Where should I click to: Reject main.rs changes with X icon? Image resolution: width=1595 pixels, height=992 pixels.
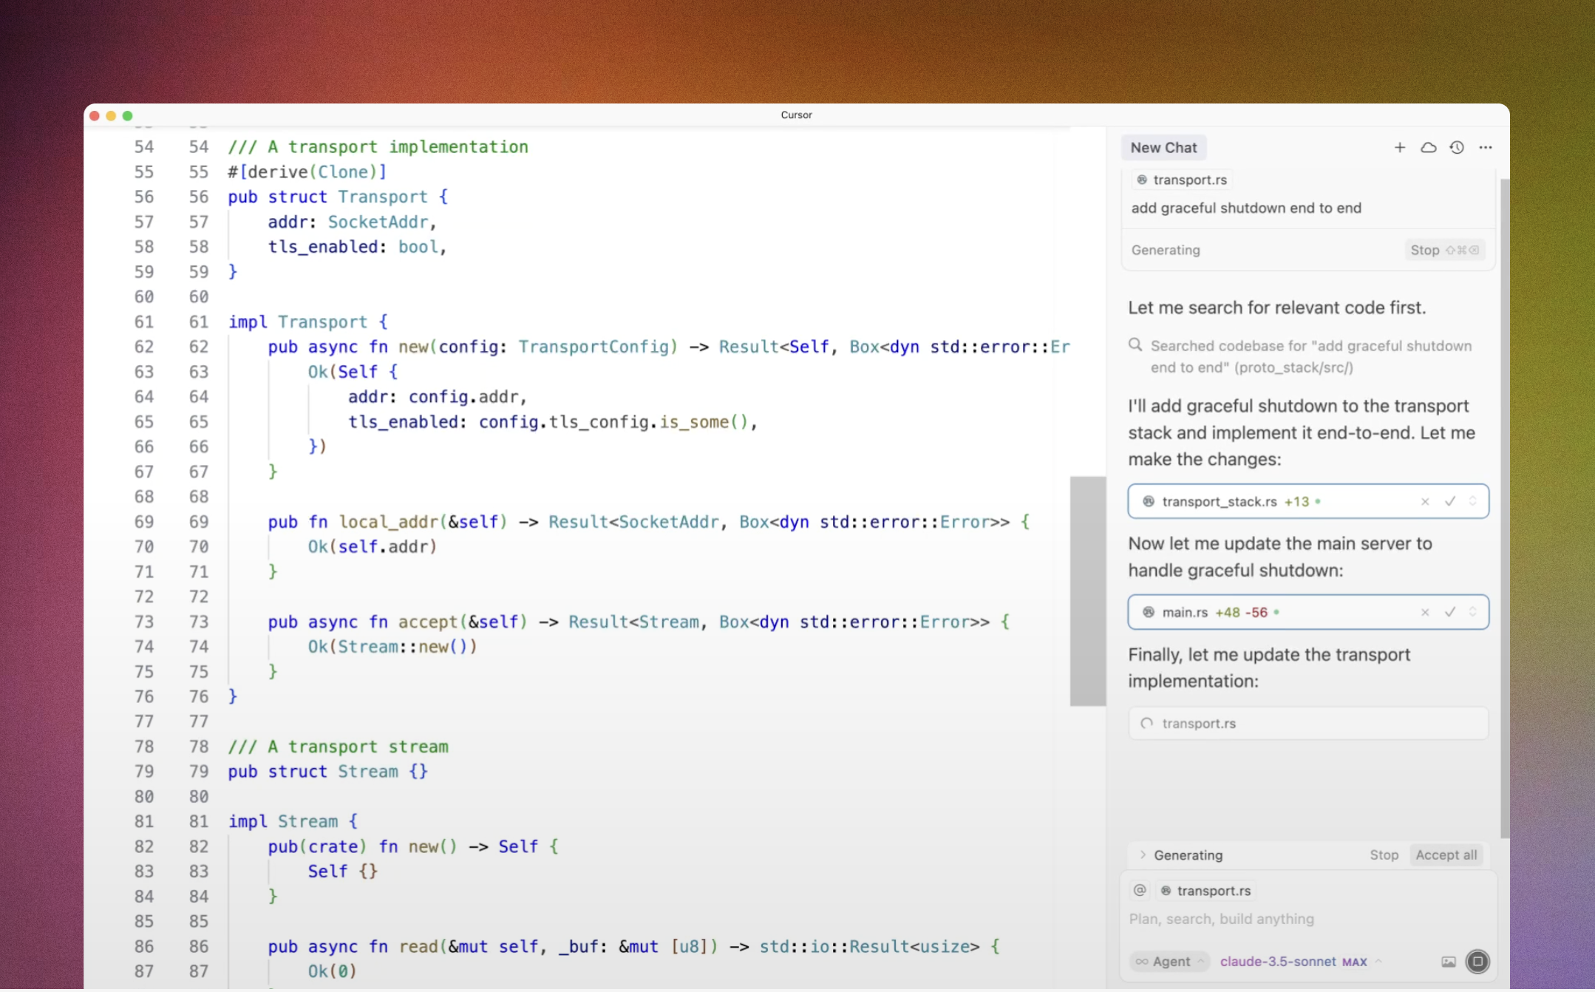(1425, 612)
